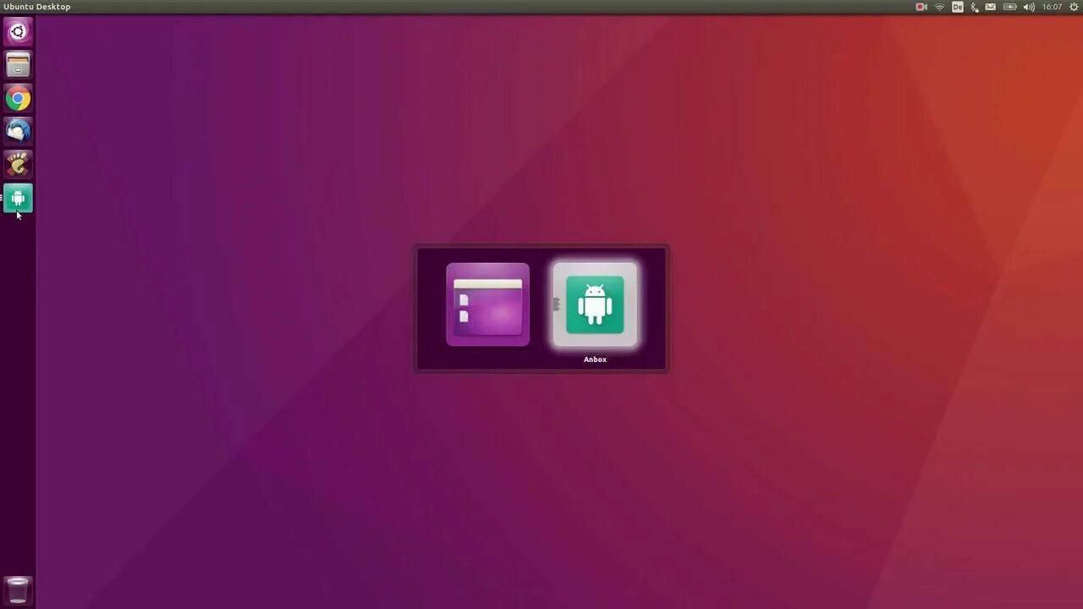The width and height of the screenshot is (1083, 609).
Task: Click the screen recording indicator
Action: click(x=921, y=7)
